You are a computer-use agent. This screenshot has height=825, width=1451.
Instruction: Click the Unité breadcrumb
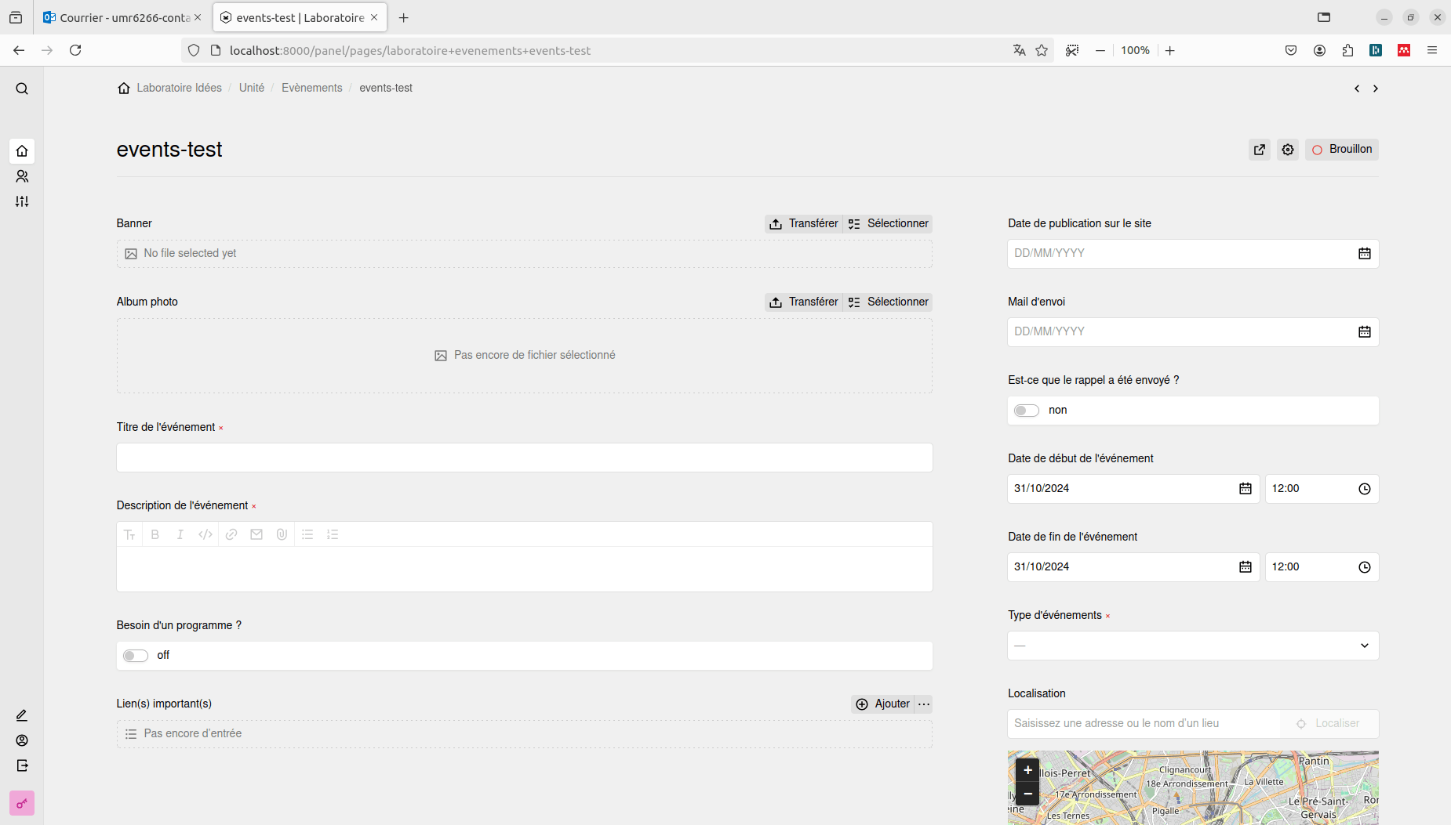pos(252,88)
